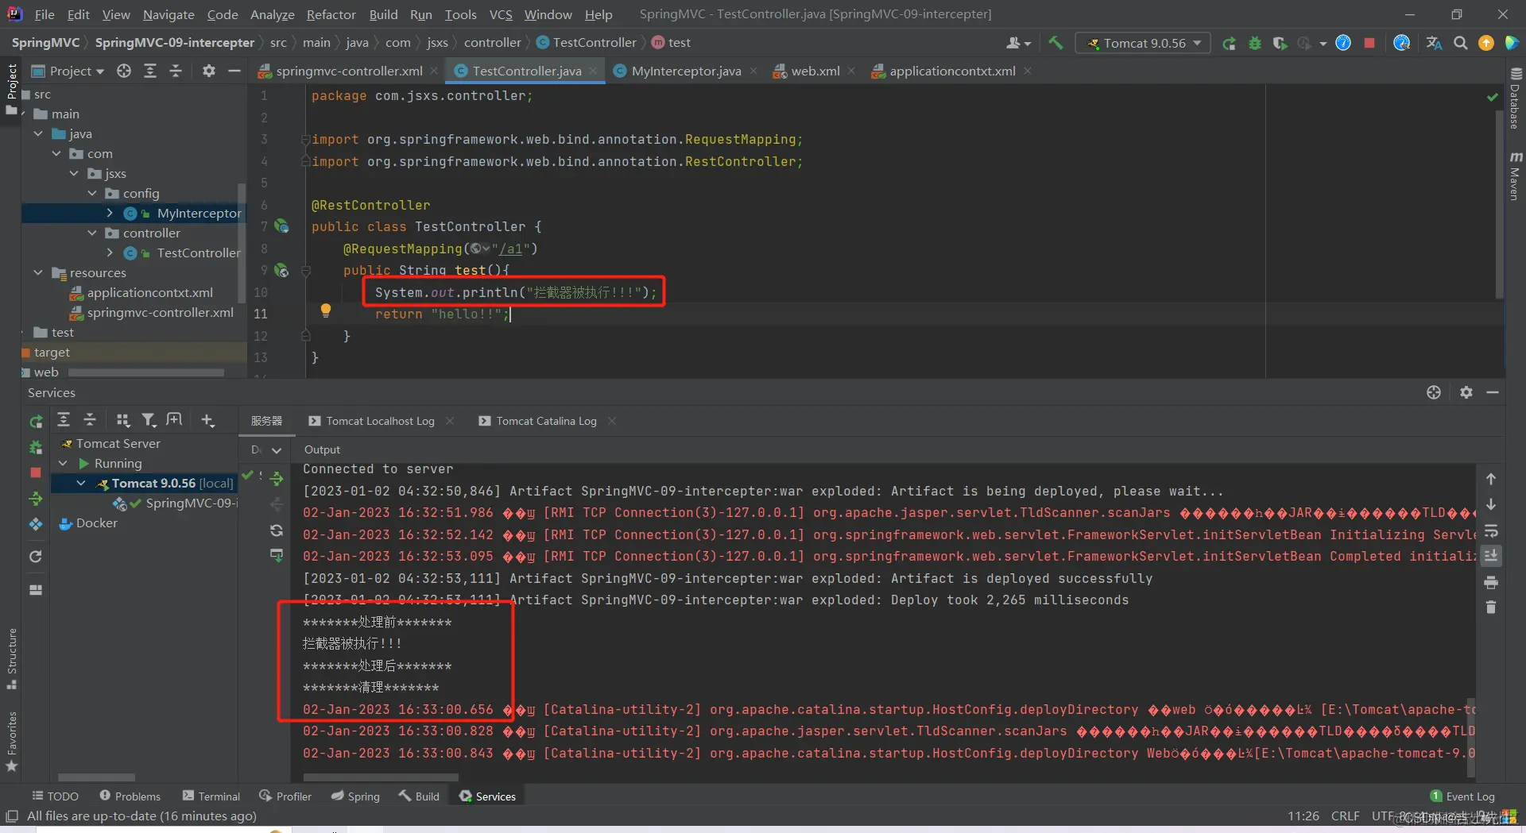Open the translate icon in the toolbar
The width and height of the screenshot is (1526, 833).
[x=1434, y=43]
